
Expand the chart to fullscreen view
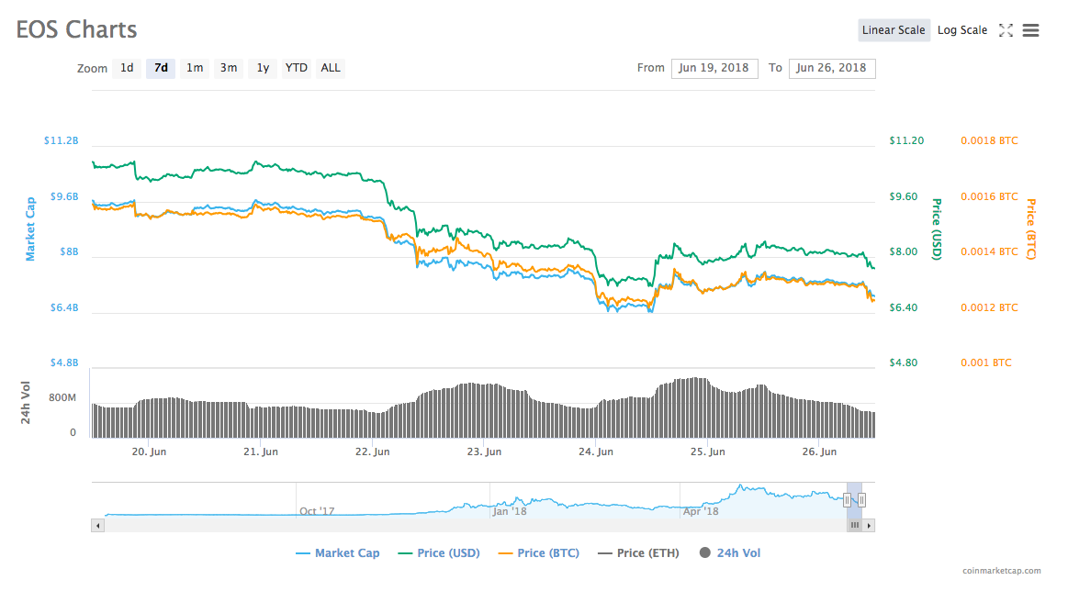tap(1006, 29)
